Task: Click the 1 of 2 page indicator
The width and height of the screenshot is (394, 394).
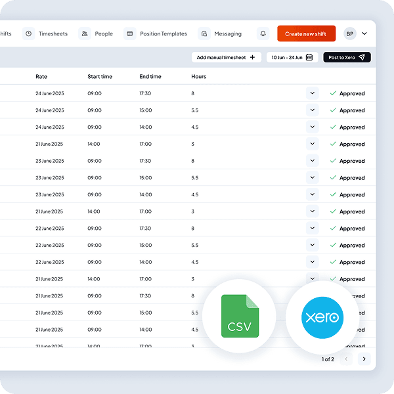Action: point(328,359)
